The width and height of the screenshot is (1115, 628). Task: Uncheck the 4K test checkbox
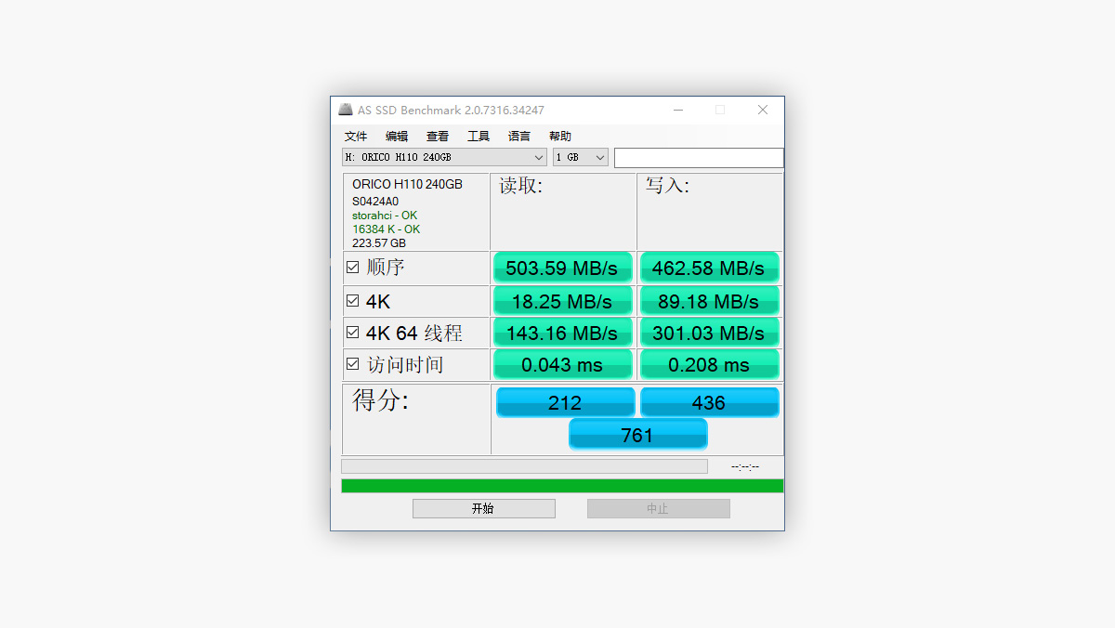click(x=353, y=301)
